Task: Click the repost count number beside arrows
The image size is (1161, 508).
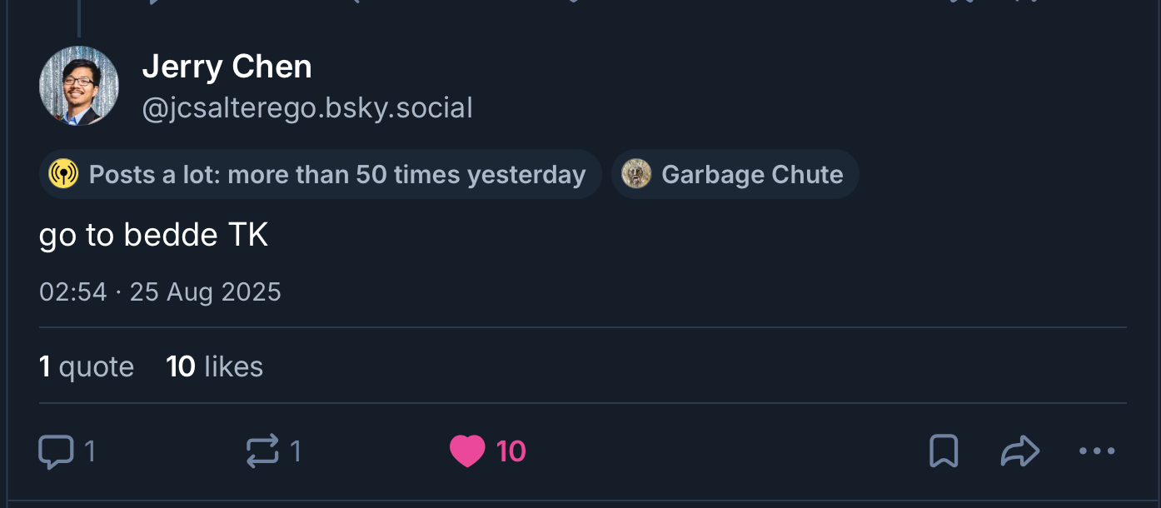Action: coord(295,452)
